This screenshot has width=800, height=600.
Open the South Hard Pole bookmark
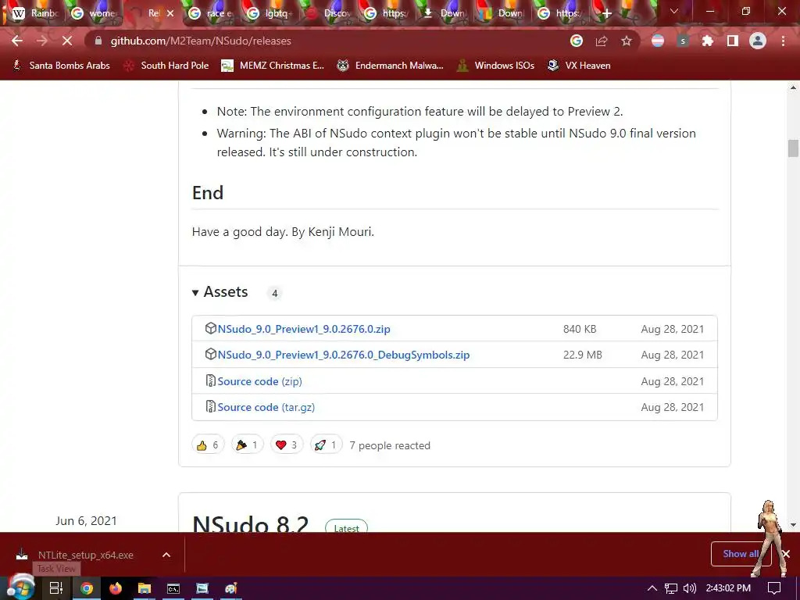(x=166, y=66)
